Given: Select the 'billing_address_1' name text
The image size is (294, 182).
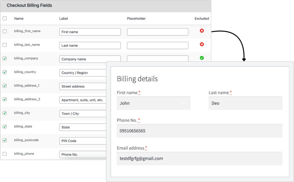Looking at the screenshot, I should click(x=27, y=86).
